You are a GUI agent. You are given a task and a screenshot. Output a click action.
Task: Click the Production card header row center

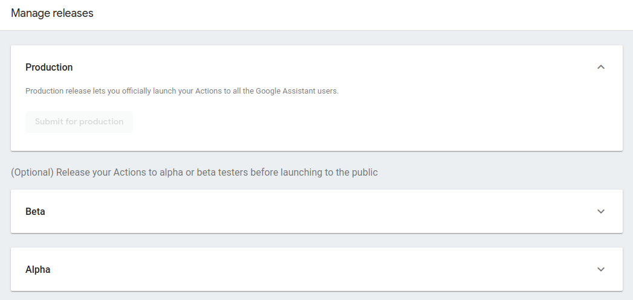[x=316, y=67]
